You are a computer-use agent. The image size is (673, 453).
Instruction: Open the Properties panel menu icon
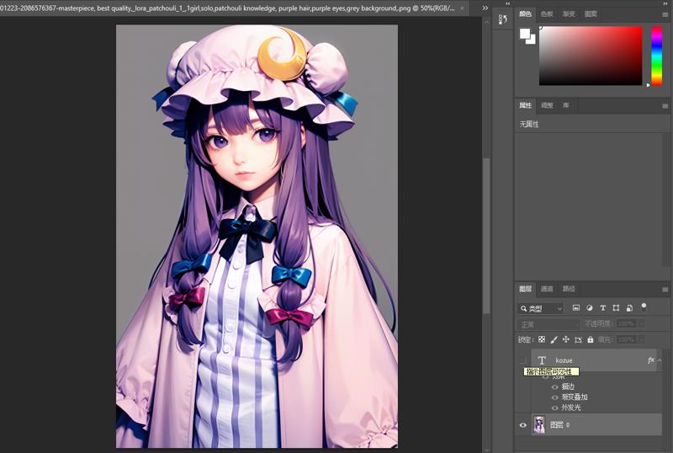[x=665, y=106]
